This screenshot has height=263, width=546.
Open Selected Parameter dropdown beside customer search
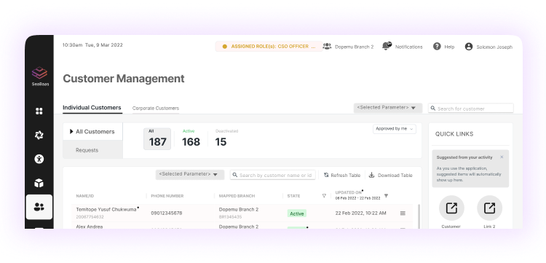[x=388, y=108]
